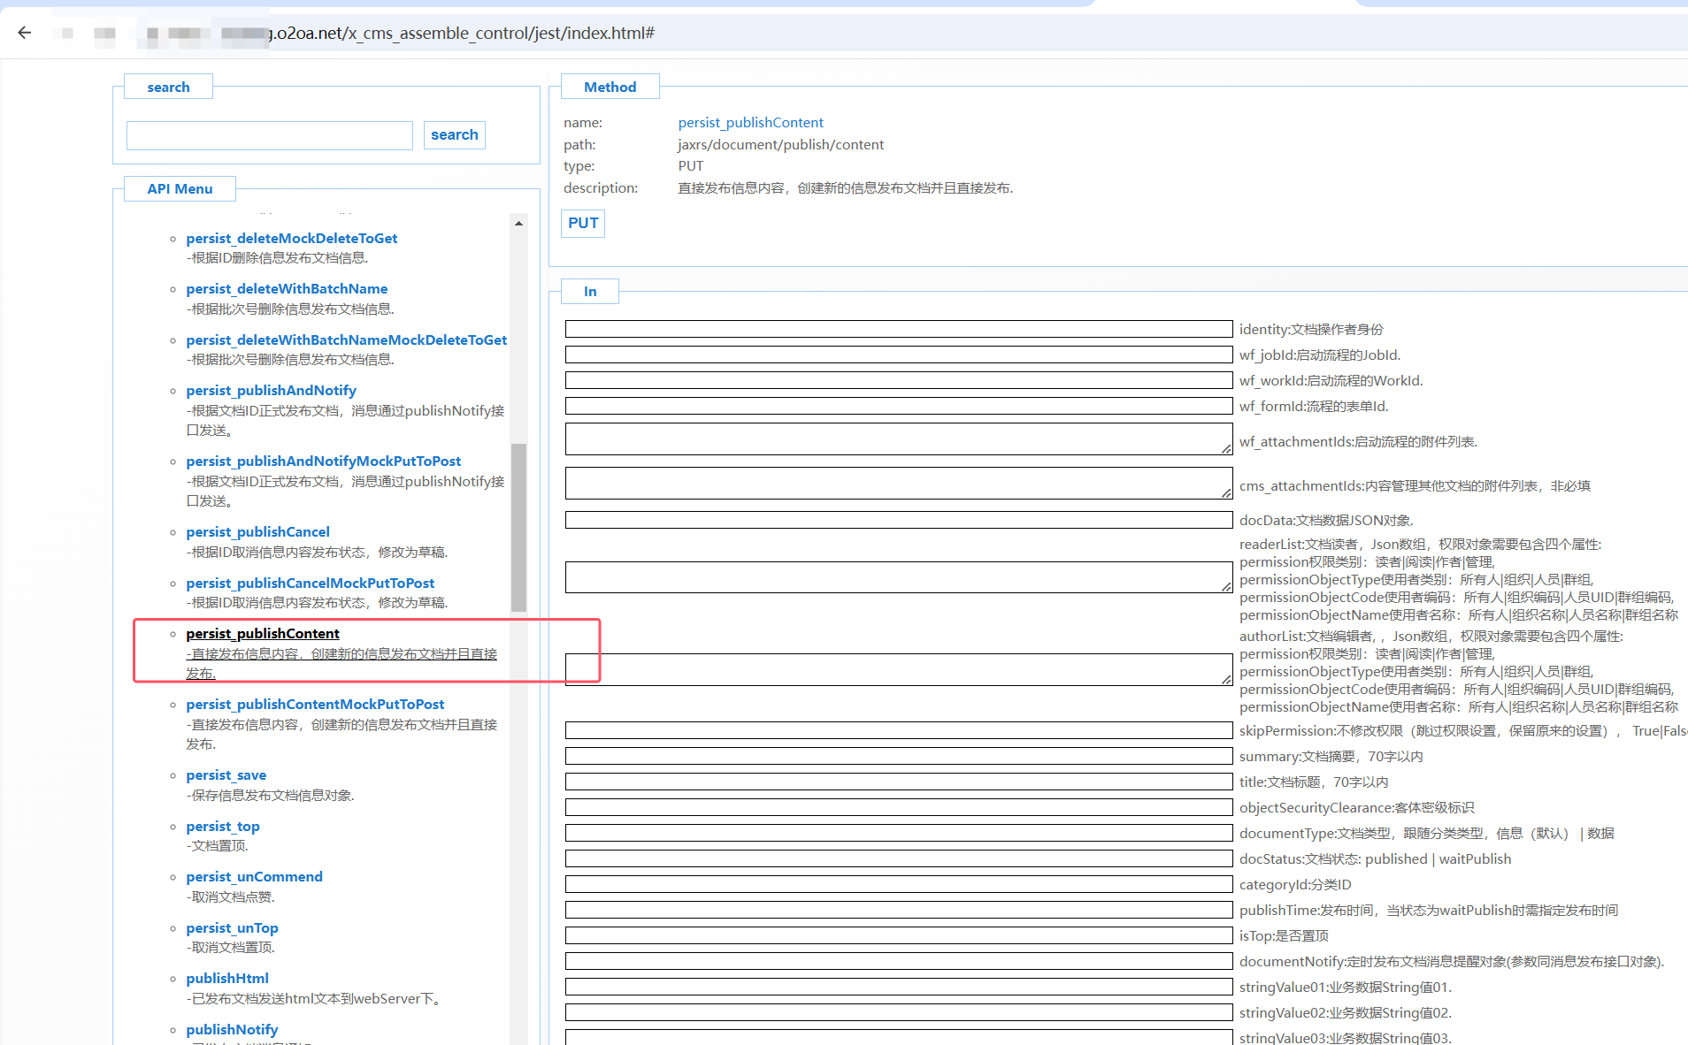Open persist_deleteWithBatchName API entry
The width and height of the screenshot is (1688, 1045).
pyautogui.click(x=287, y=289)
